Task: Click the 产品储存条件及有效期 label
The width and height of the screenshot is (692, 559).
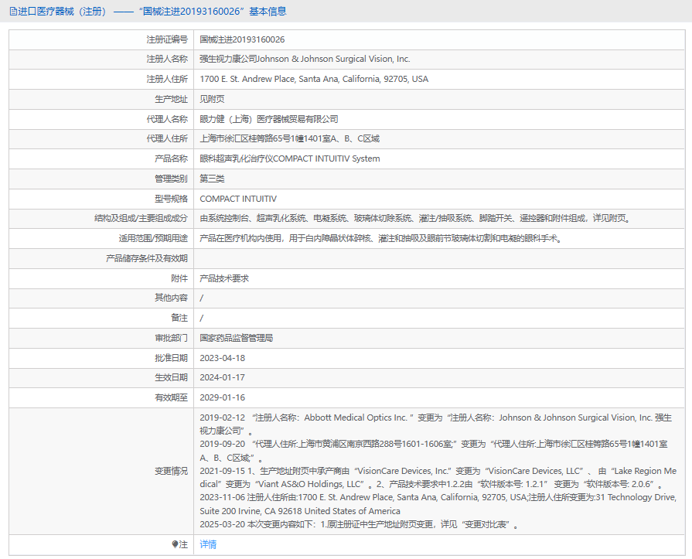Action: coord(147,258)
